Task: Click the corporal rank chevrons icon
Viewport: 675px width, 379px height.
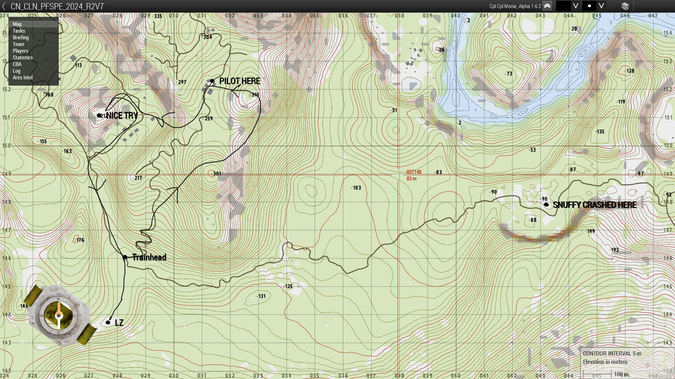Action: coord(547,6)
